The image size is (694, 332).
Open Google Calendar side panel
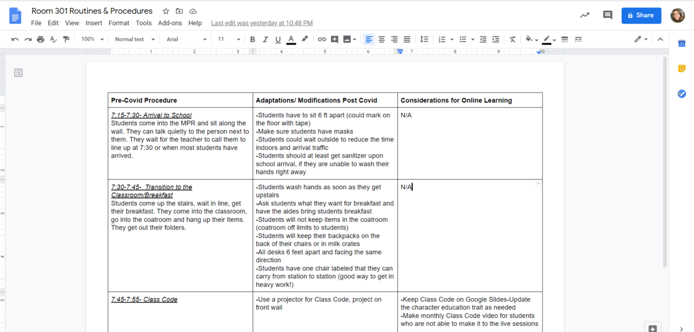(x=681, y=44)
